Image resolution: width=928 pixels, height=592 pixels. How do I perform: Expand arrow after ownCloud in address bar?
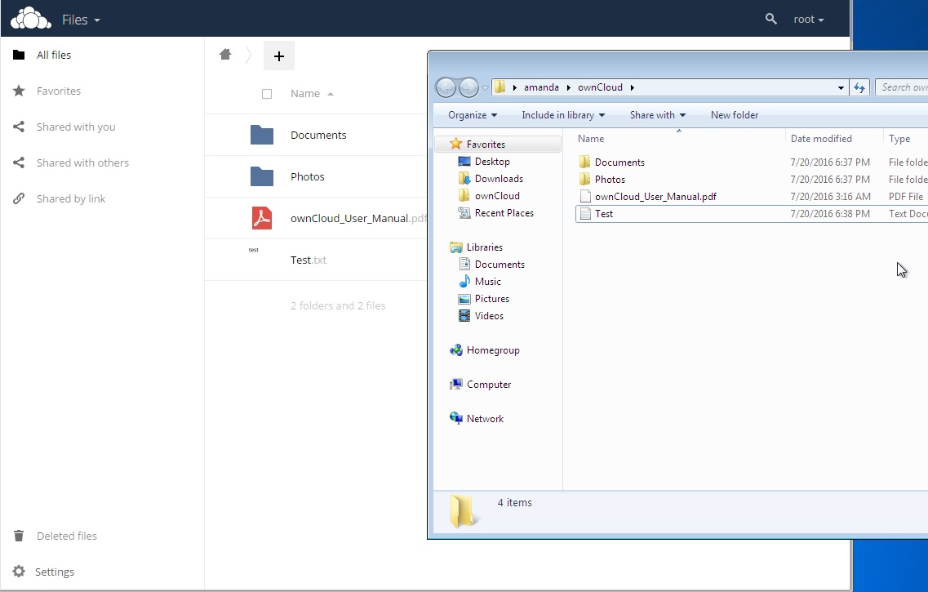(632, 87)
